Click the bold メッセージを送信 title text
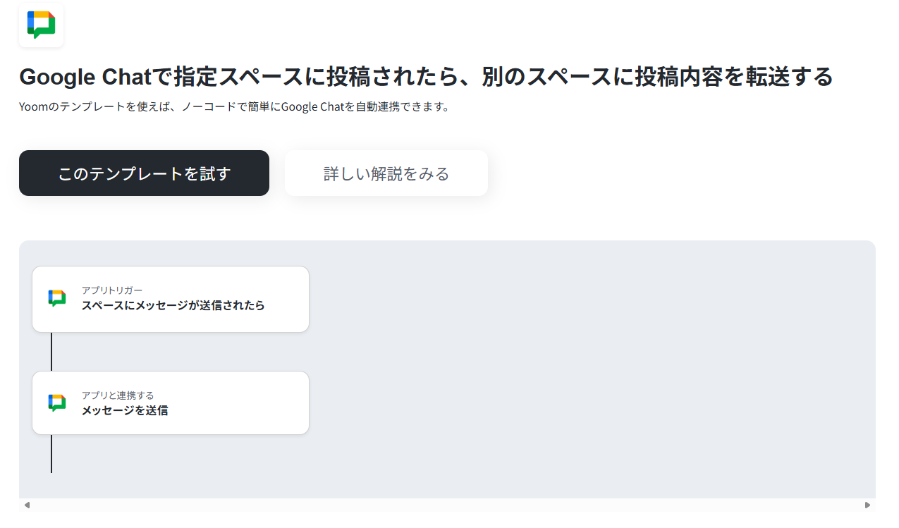This screenshot has height=528, width=899. (125, 410)
